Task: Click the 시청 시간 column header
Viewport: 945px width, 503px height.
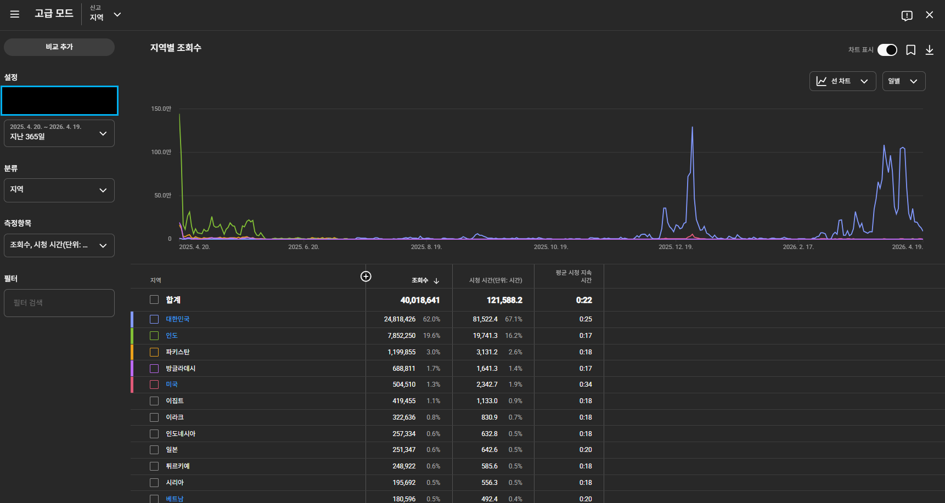Action: (495, 280)
